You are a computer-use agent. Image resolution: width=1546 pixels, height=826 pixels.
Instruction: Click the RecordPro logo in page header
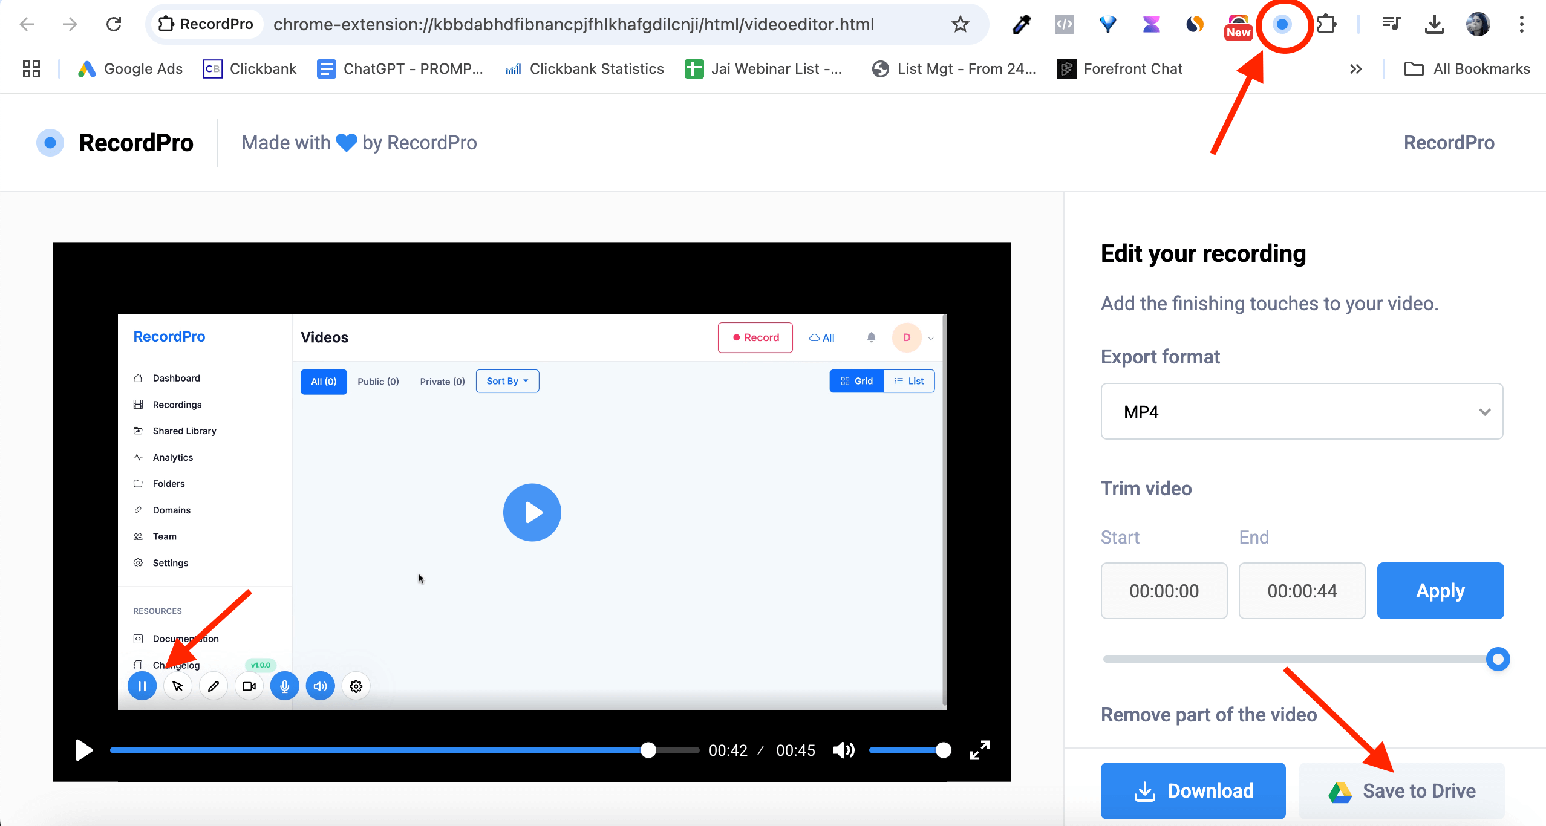(115, 143)
